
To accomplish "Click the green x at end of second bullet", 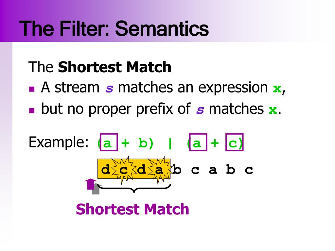I will 273,110.
